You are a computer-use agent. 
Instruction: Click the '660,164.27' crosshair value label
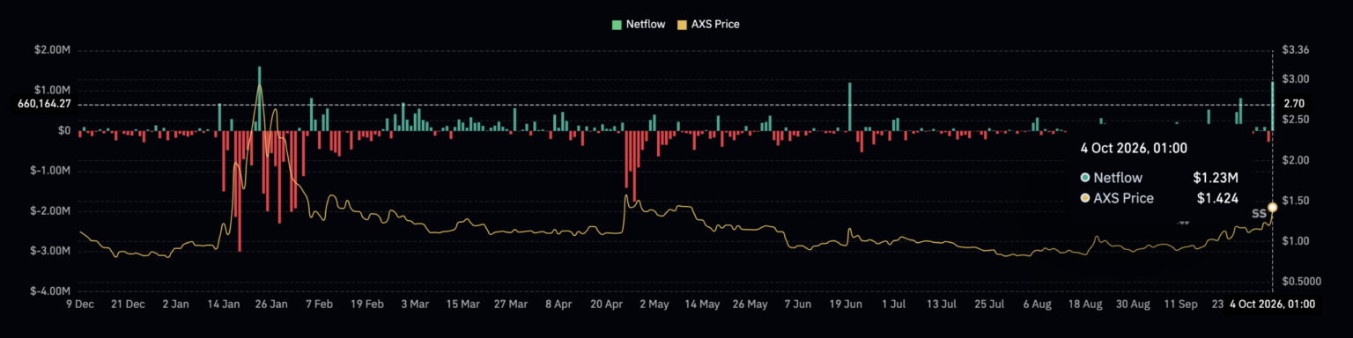(44, 104)
